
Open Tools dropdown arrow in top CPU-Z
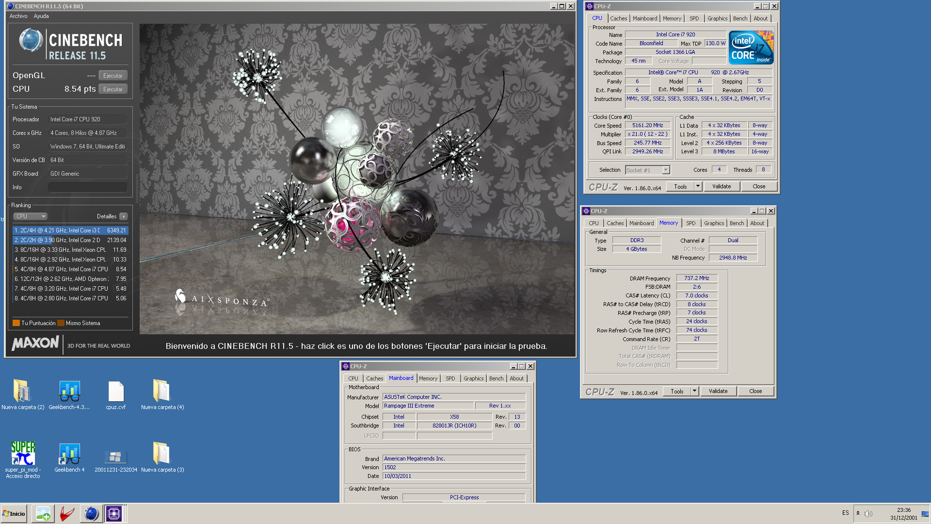coord(698,187)
